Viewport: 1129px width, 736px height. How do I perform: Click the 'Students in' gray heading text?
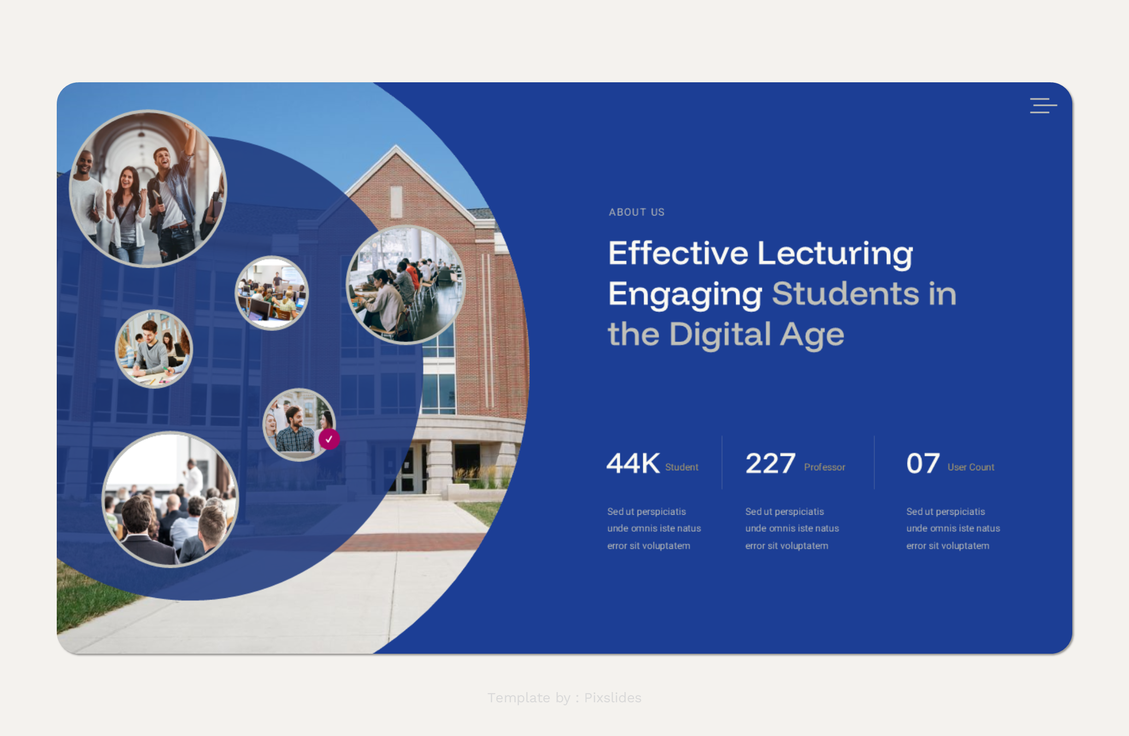pyautogui.click(x=864, y=294)
